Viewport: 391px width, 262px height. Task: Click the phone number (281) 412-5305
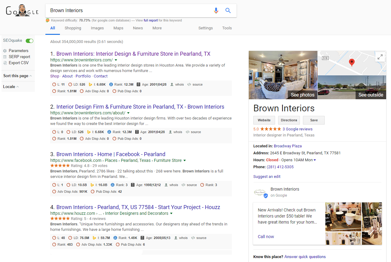coord(280,167)
